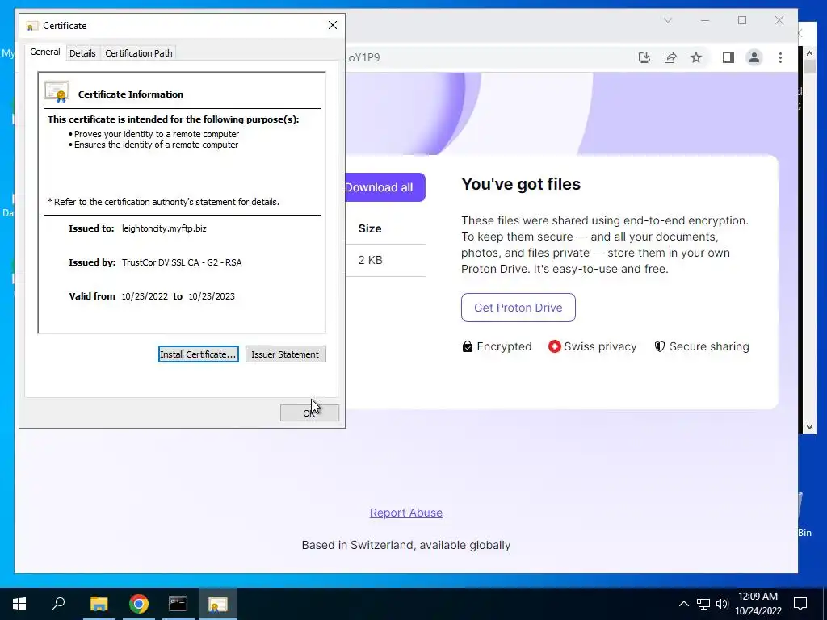The width and height of the screenshot is (827, 620).
Task: Click the You've got files heading
Action: tap(521, 184)
